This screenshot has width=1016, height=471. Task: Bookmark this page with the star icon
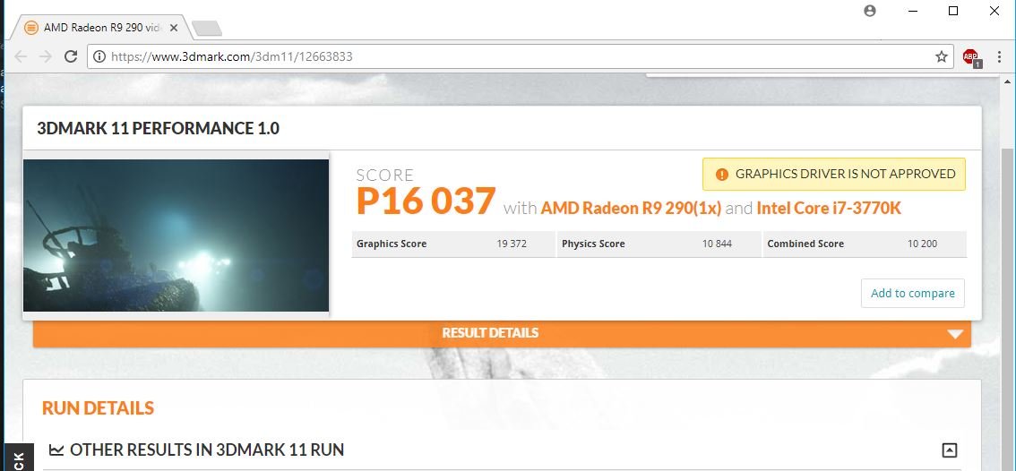pos(942,56)
